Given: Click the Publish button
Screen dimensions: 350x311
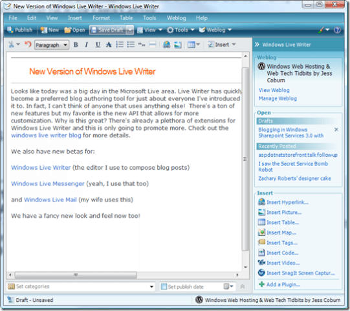Looking at the screenshot, I should (x=19, y=30).
